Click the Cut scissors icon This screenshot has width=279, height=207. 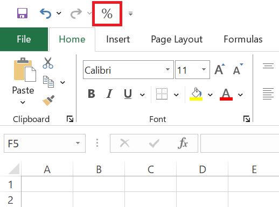click(x=48, y=63)
